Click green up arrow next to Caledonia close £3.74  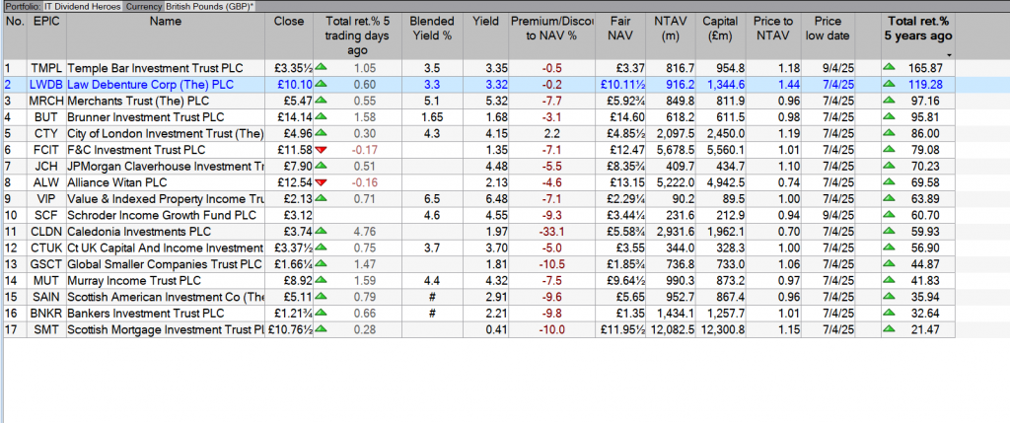click(321, 232)
